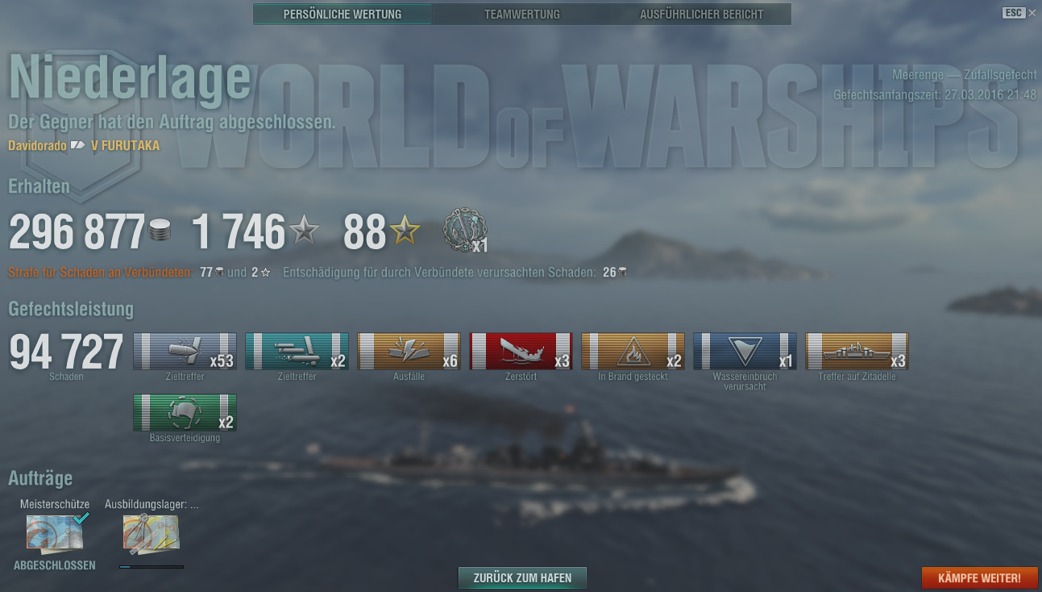
Task: Click the Wassereinbruch verursacht ribbon
Action: 745,352
